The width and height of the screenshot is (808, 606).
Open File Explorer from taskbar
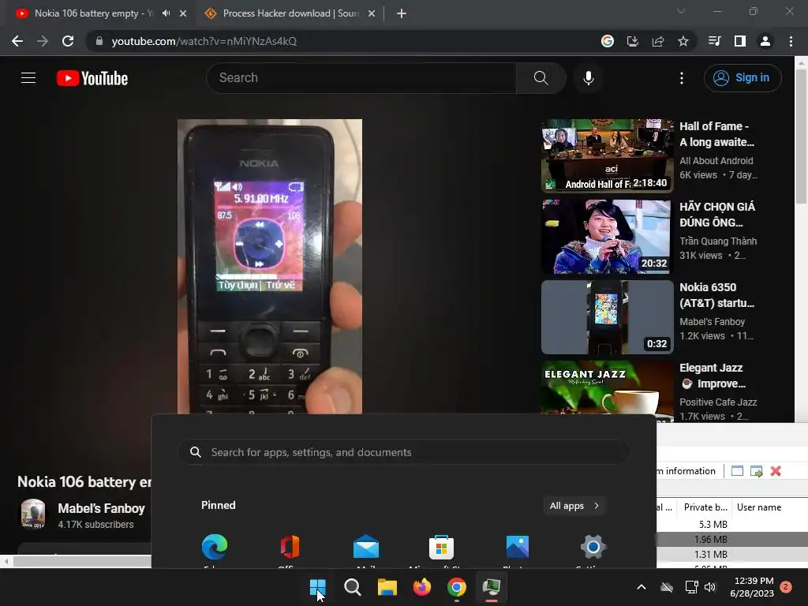387,587
